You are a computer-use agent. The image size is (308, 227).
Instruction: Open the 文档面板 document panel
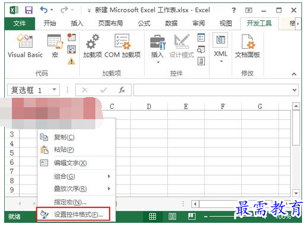(x=247, y=46)
